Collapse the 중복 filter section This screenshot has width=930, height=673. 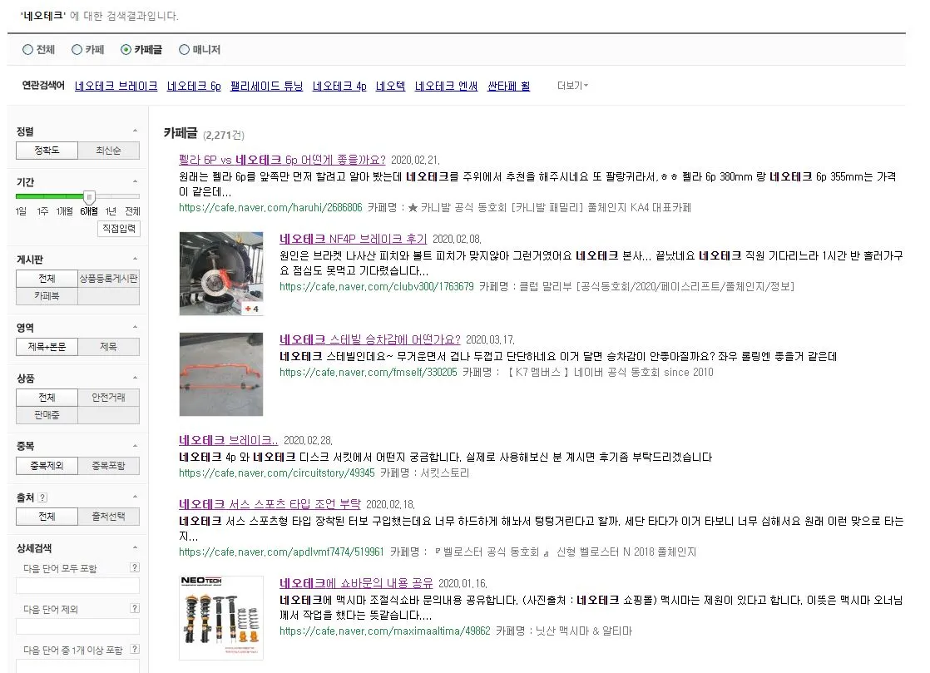(136, 445)
